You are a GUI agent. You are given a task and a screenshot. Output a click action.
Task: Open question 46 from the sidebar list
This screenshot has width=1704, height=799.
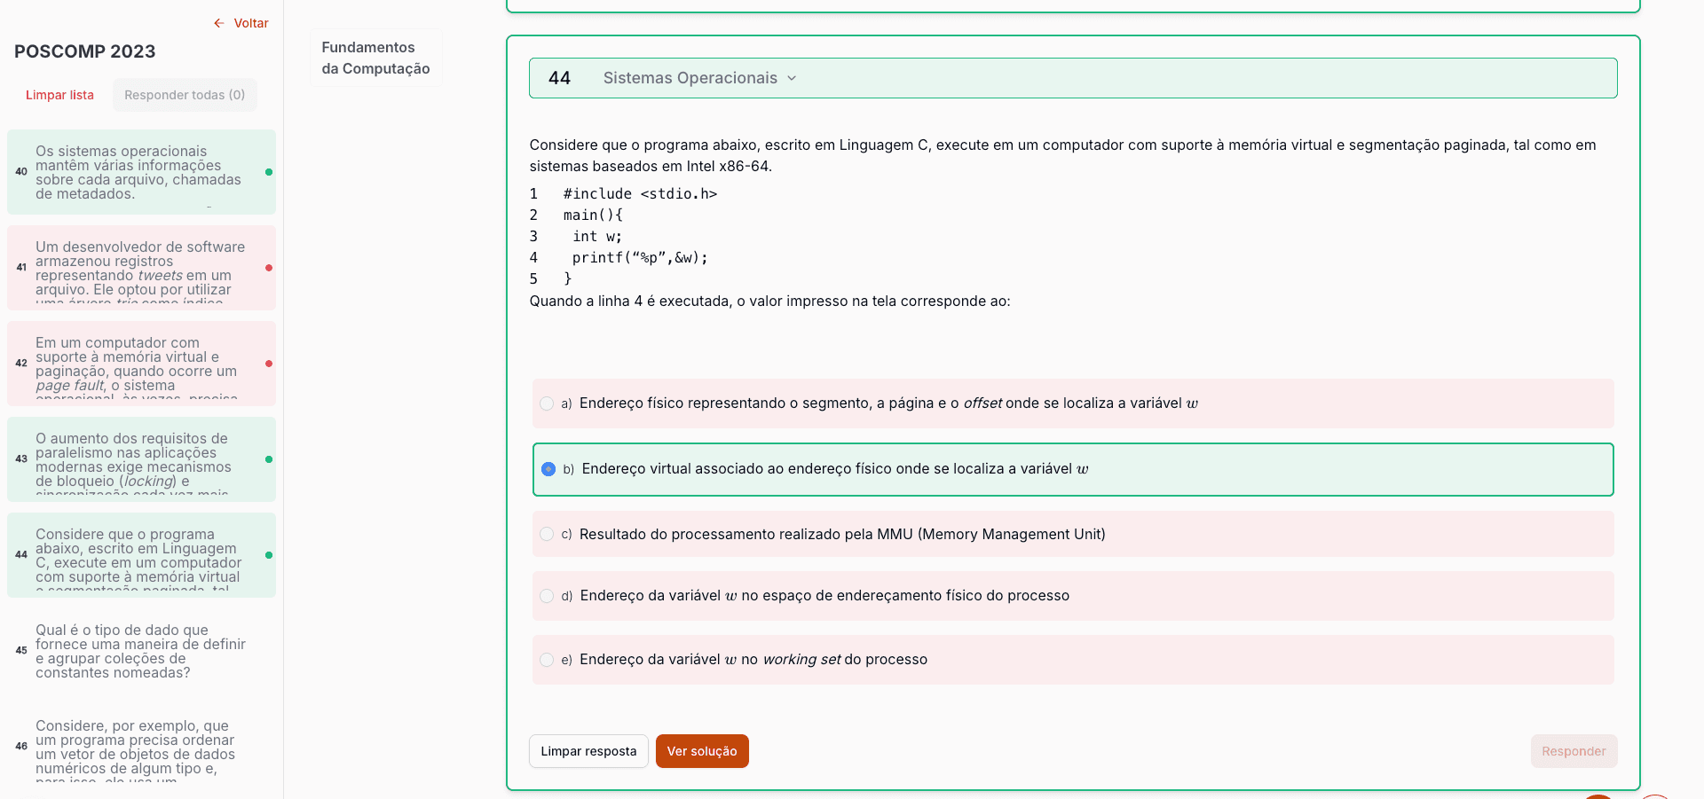(x=141, y=748)
